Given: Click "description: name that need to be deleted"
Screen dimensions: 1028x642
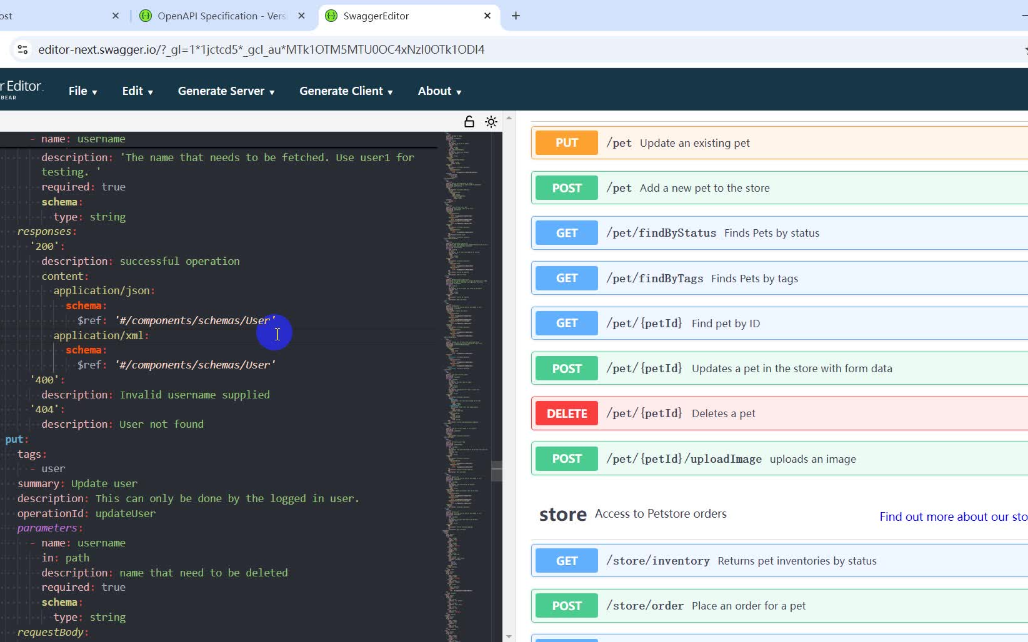Looking at the screenshot, I should (165, 573).
